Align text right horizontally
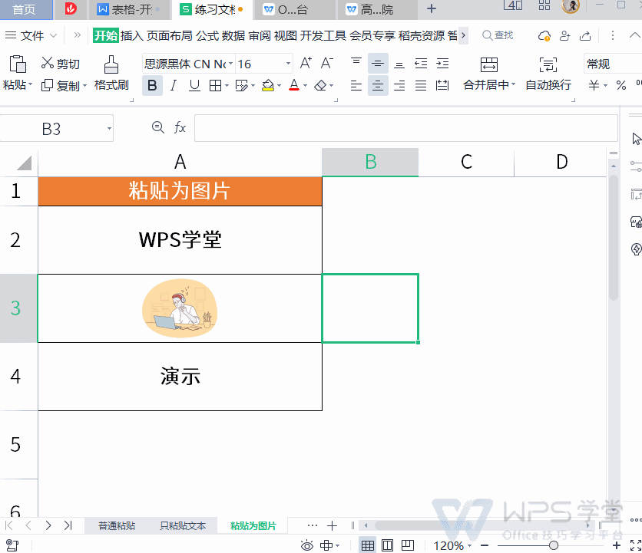The width and height of the screenshot is (642, 553). click(399, 85)
